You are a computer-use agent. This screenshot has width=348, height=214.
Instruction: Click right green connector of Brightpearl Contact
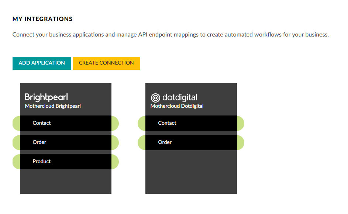pos(115,123)
